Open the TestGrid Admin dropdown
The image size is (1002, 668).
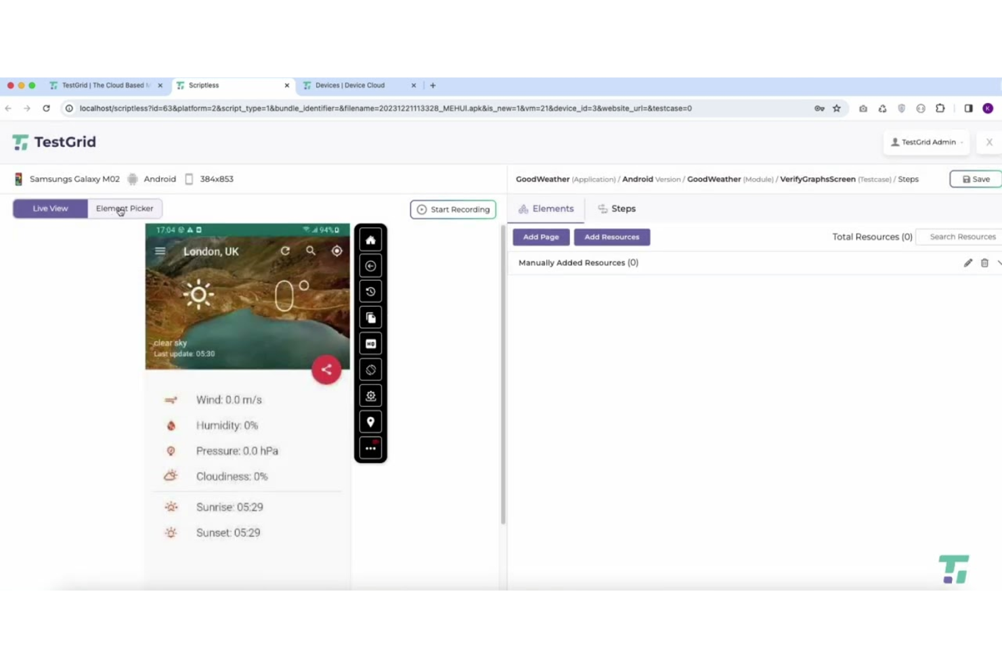(x=926, y=142)
